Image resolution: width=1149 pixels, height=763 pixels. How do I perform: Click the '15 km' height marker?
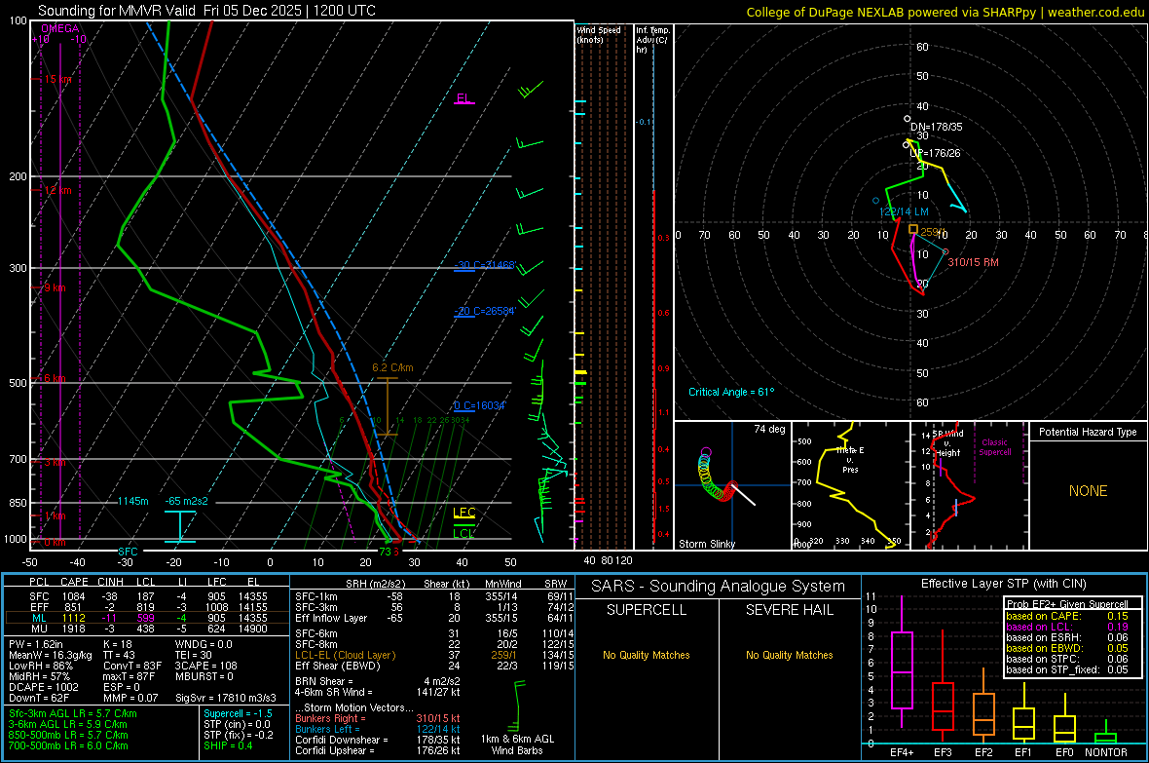57,79
